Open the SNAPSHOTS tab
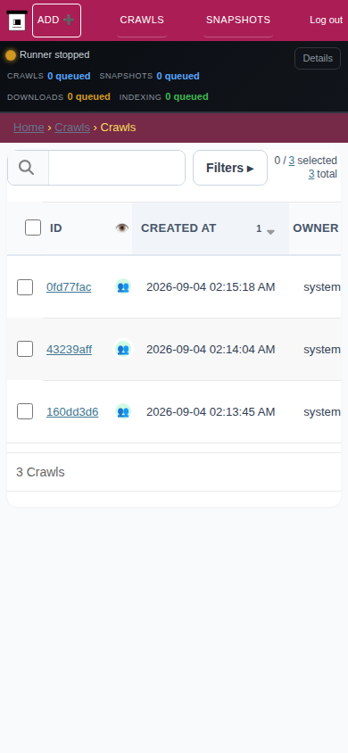 point(238,21)
